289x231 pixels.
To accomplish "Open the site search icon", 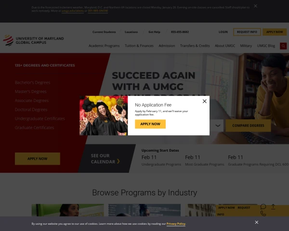I will (283, 46).
